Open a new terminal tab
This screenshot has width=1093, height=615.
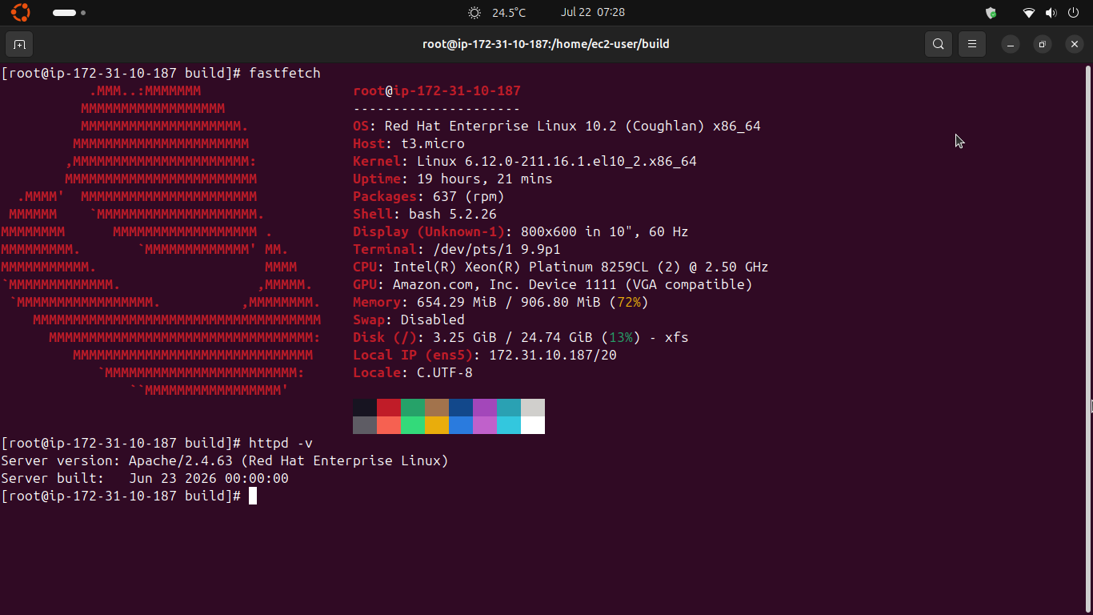click(19, 44)
